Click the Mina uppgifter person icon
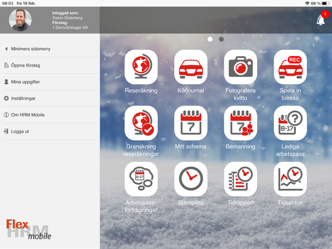The width and height of the screenshot is (332, 249). tap(6, 82)
